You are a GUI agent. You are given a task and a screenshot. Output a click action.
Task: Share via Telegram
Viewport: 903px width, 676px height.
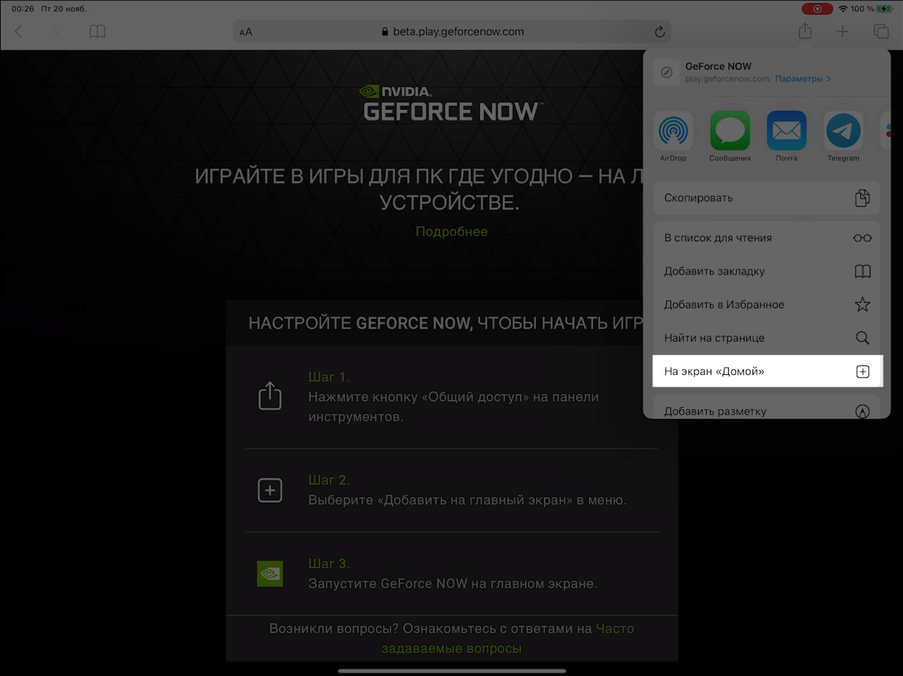(x=843, y=136)
